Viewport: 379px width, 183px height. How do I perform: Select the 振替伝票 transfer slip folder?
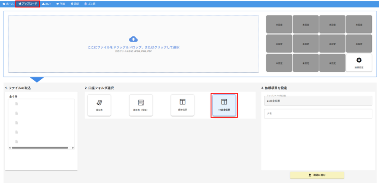pyautogui.click(x=182, y=105)
